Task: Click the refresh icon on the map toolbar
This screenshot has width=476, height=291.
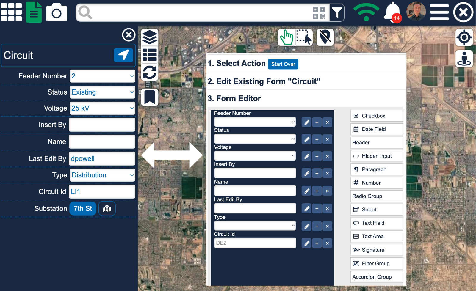Action: coord(150,72)
